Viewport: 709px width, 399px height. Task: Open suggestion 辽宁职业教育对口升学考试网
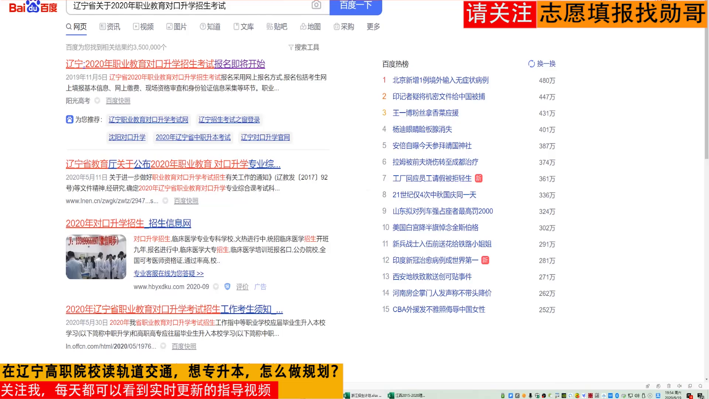pyautogui.click(x=148, y=120)
